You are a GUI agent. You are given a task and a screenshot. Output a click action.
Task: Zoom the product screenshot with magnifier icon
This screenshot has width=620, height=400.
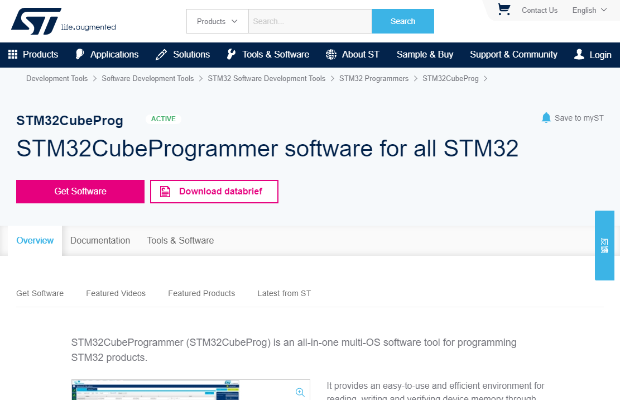300,392
